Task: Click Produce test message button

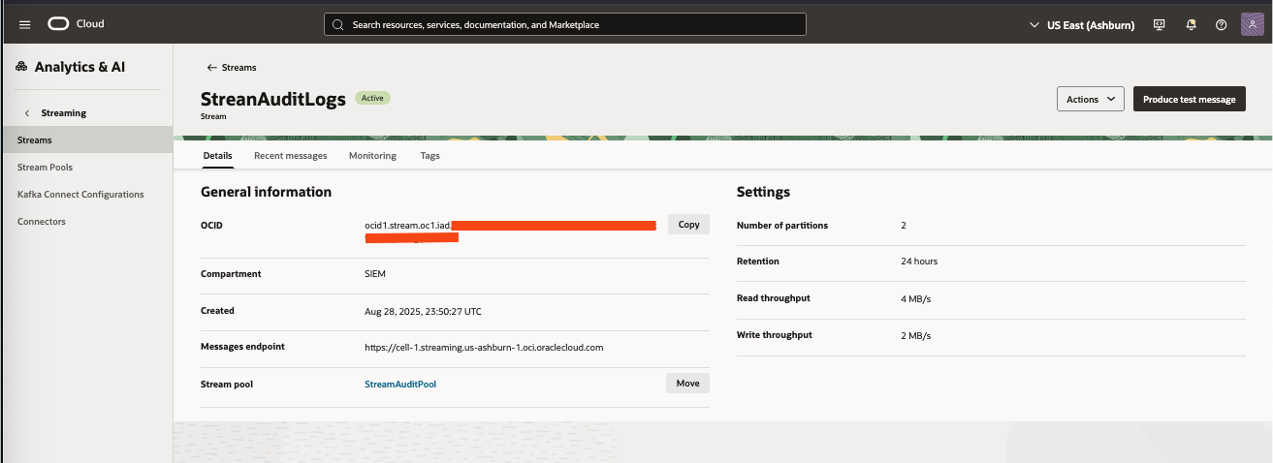Action: (1189, 99)
